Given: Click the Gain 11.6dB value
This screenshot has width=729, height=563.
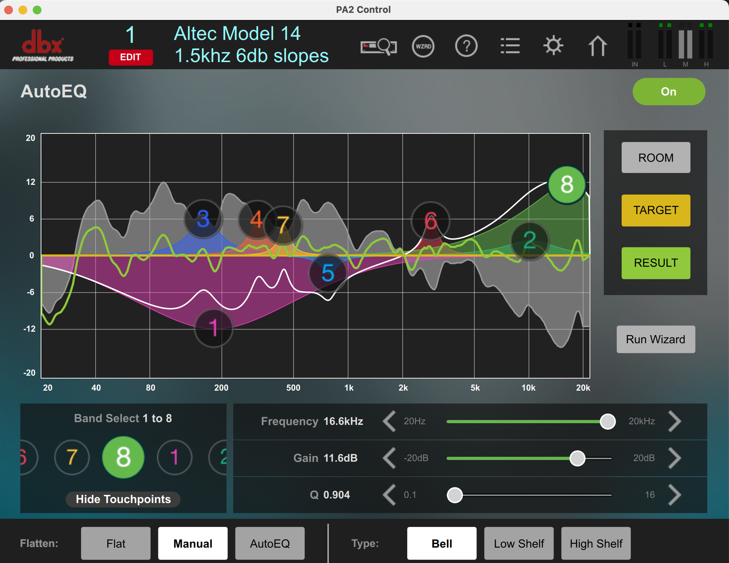Looking at the screenshot, I should pos(340,458).
